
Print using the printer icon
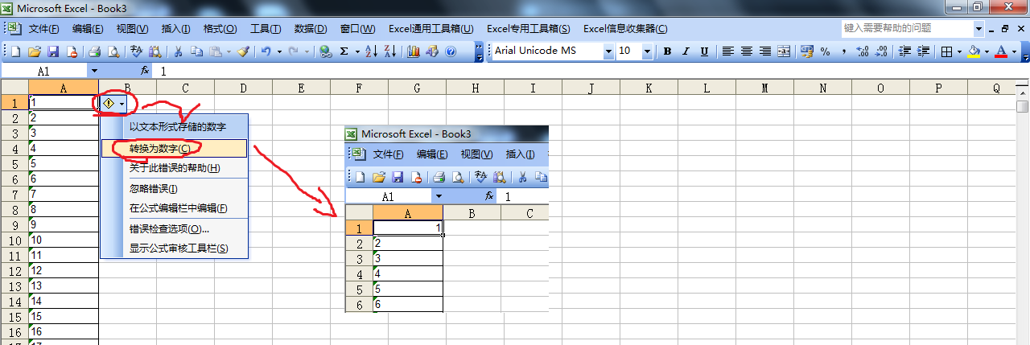(94, 51)
